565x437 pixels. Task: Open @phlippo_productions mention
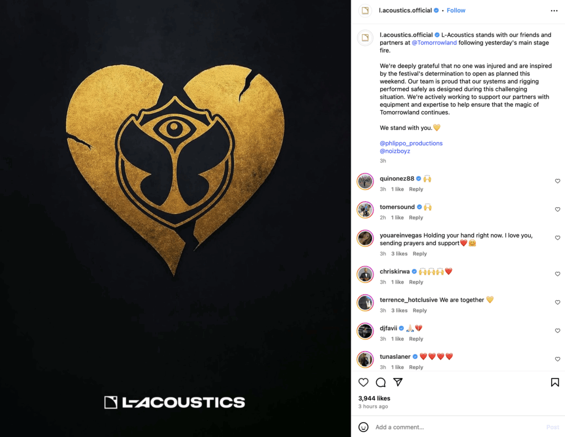tap(411, 143)
